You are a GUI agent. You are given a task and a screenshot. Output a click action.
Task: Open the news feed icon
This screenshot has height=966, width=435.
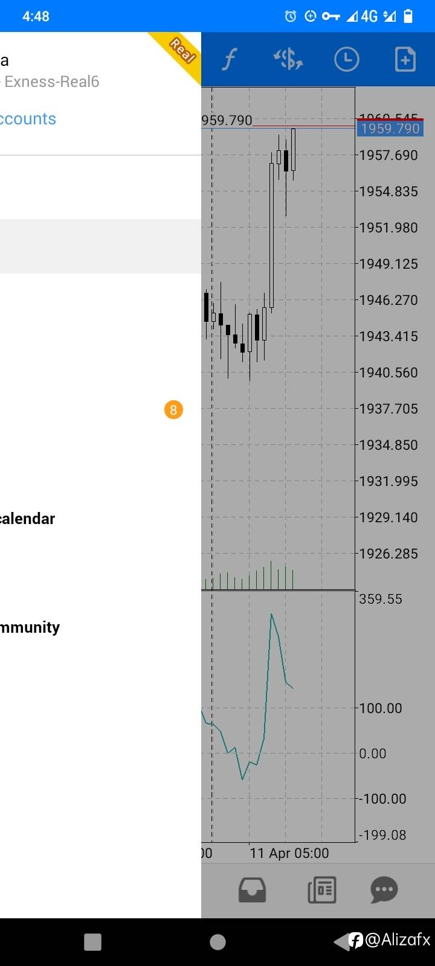point(322,890)
